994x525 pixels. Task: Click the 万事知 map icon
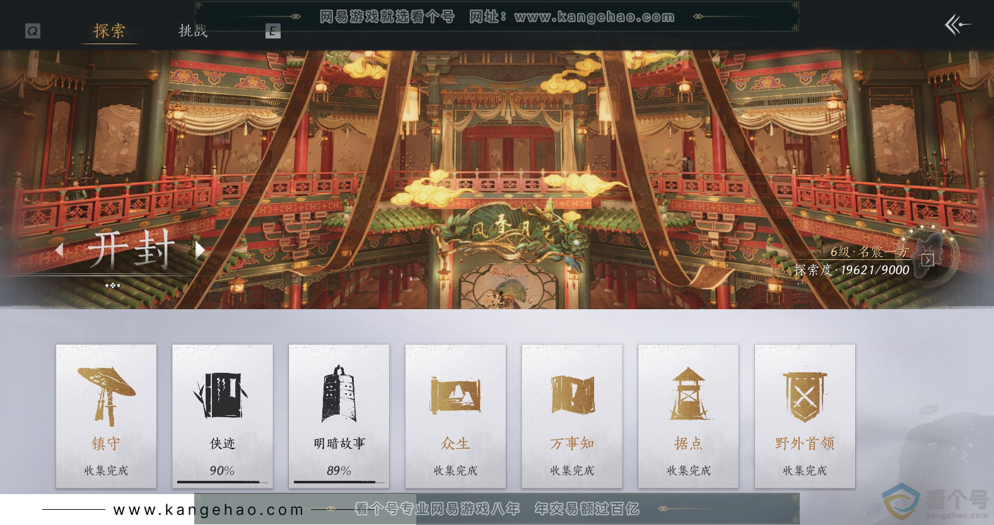(572, 394)
